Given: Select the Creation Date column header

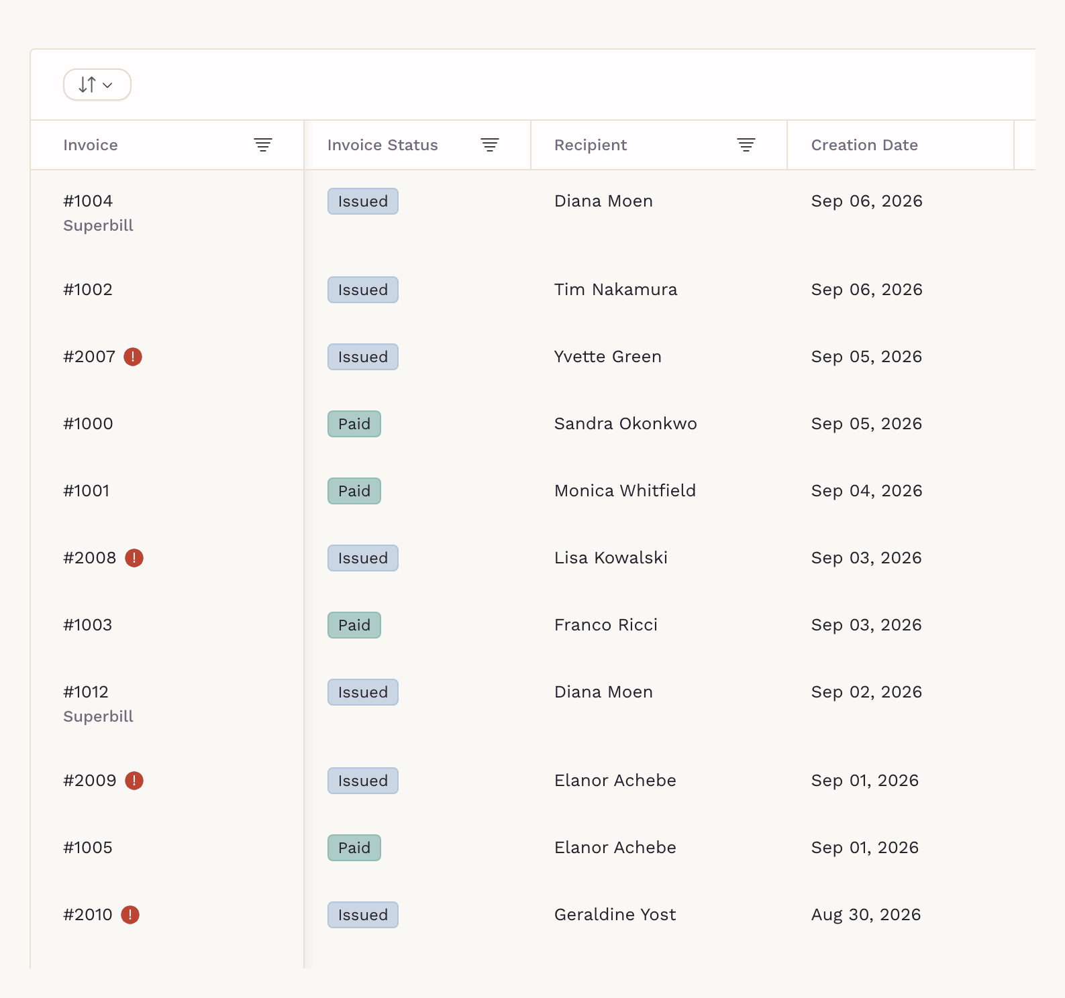Looking at the screenshot, I should point(864,145).
